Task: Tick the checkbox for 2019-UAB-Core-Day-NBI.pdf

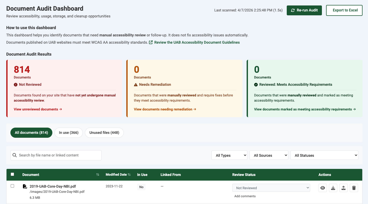Action: [x=12, y=186]
